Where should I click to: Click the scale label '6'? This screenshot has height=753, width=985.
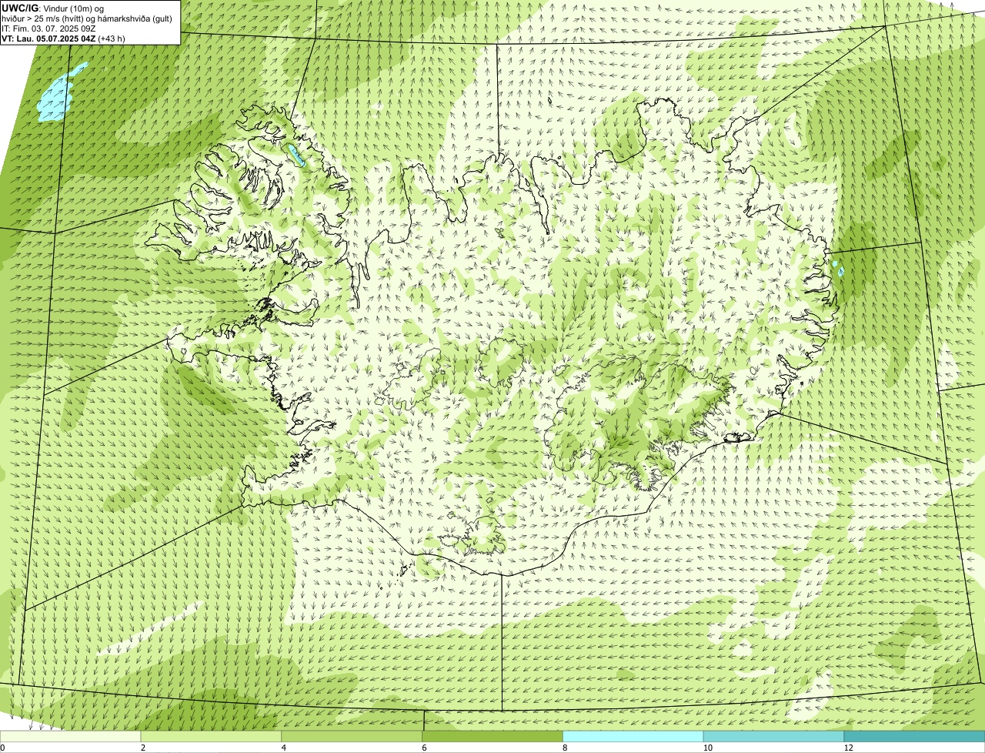424,748
